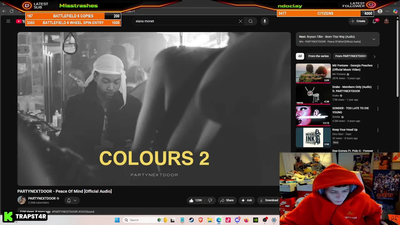Open browser profile icon in toolbar
This screenshot has height=225, width=400.
[x=380, y=12]
